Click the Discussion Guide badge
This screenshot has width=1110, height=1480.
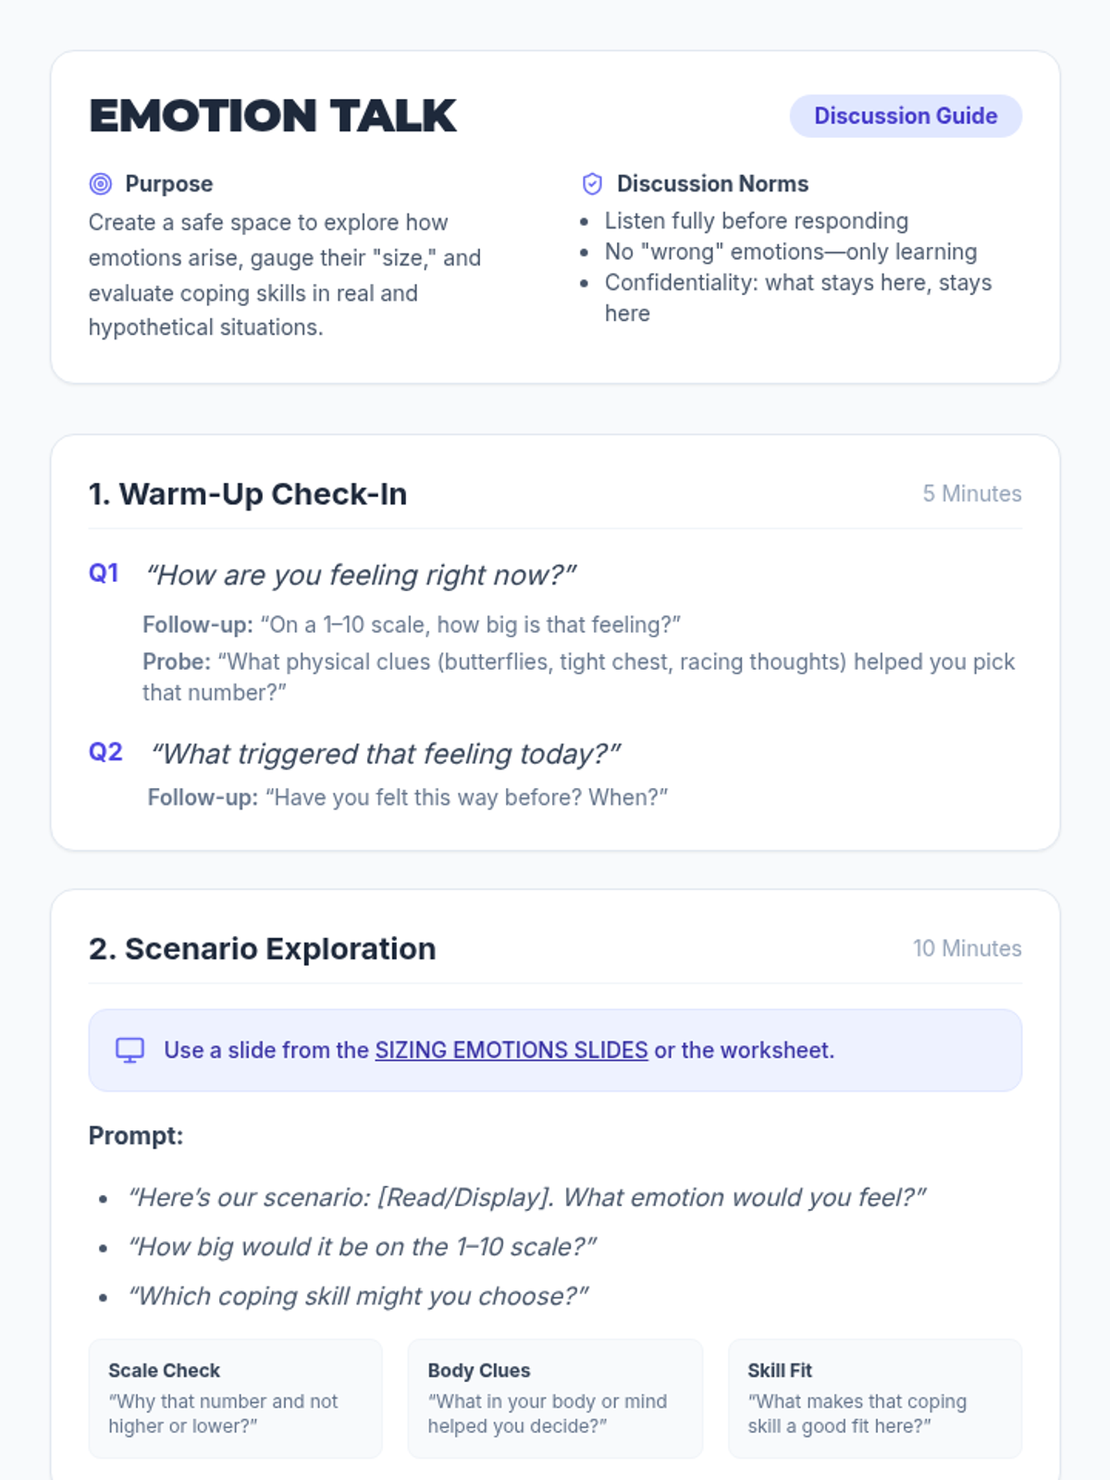point(906,116)
